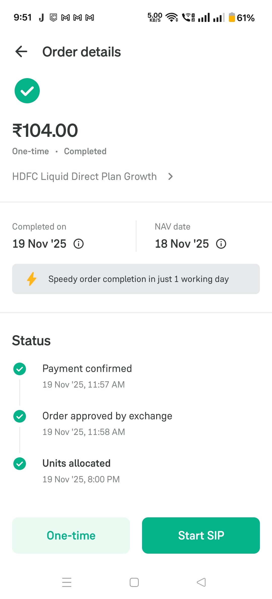Tap the Wi-Fi status bar icon
272x599 pixels.
[x=172, y=17]
